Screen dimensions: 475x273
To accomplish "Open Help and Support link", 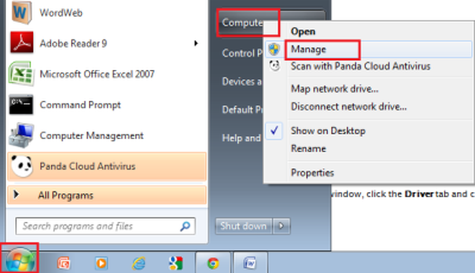I will tap(241, 138).
